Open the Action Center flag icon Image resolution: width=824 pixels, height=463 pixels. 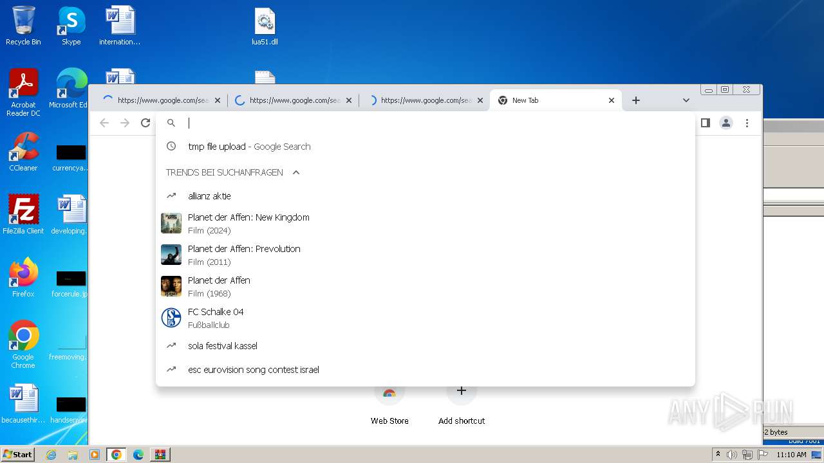[x=762, y=455]
